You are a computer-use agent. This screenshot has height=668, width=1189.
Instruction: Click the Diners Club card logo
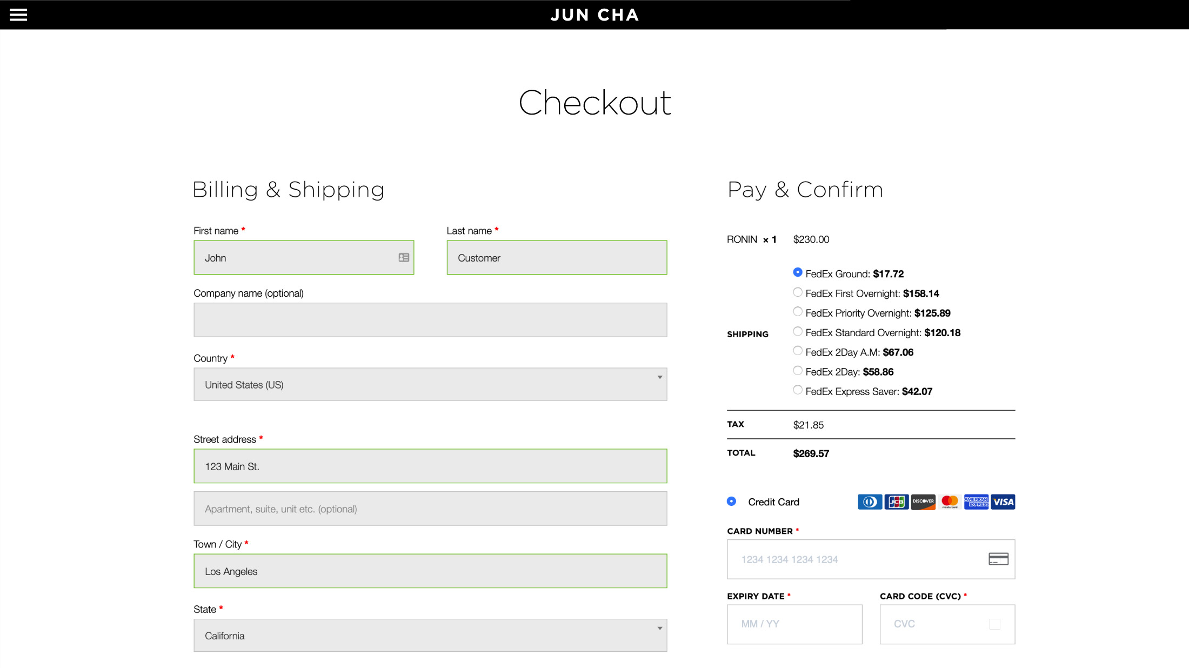point(870,502)
